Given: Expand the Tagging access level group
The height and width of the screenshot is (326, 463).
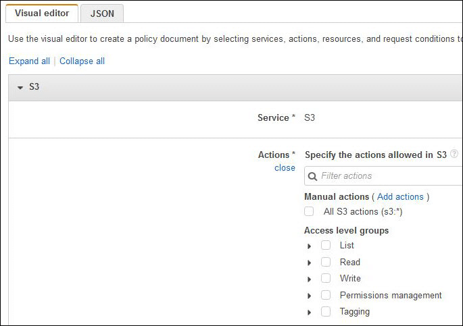Looking at the screenshot, I should pyautogui.click(x=309, y=313).
